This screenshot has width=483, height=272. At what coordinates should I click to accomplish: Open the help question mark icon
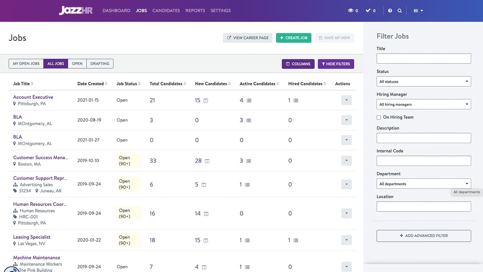click(390, 11)
